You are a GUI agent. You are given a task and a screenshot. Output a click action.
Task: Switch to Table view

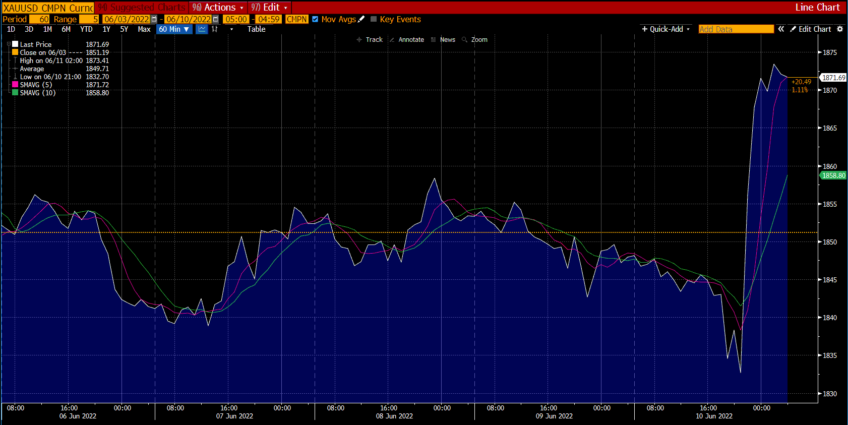(256, 29)
